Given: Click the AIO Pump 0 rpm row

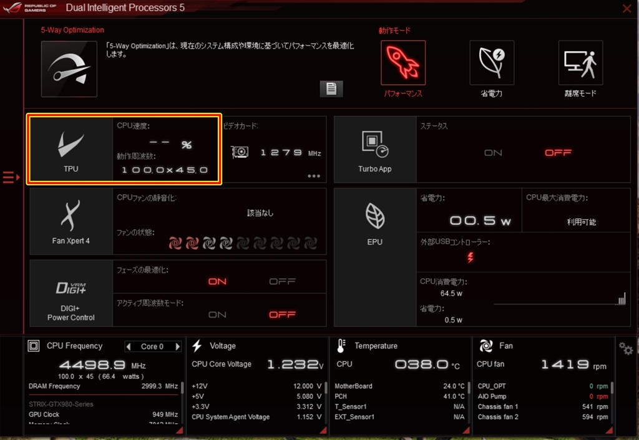Looking at the screenshot, I should tap(543, 396).
